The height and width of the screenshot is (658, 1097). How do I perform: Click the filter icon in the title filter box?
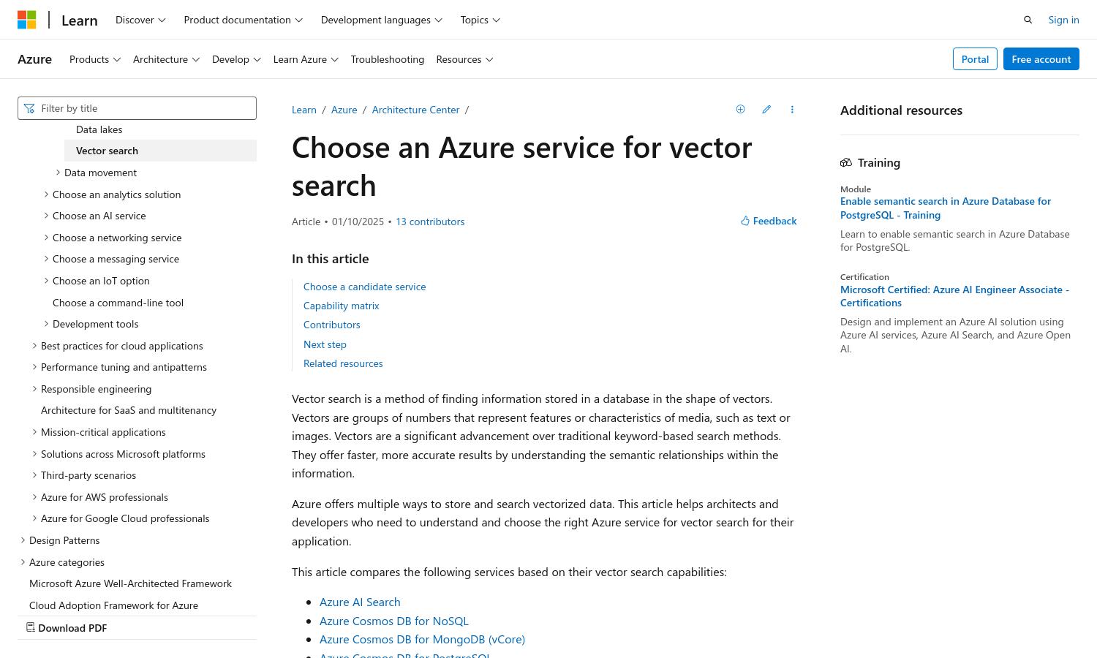(29, 108)
